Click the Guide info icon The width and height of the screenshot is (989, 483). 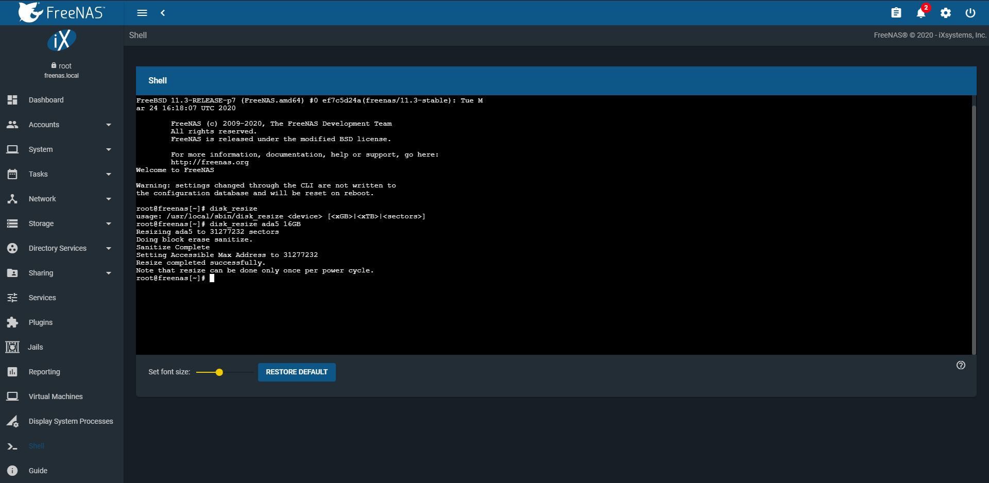pyautogui.click(x=12, y=471)
